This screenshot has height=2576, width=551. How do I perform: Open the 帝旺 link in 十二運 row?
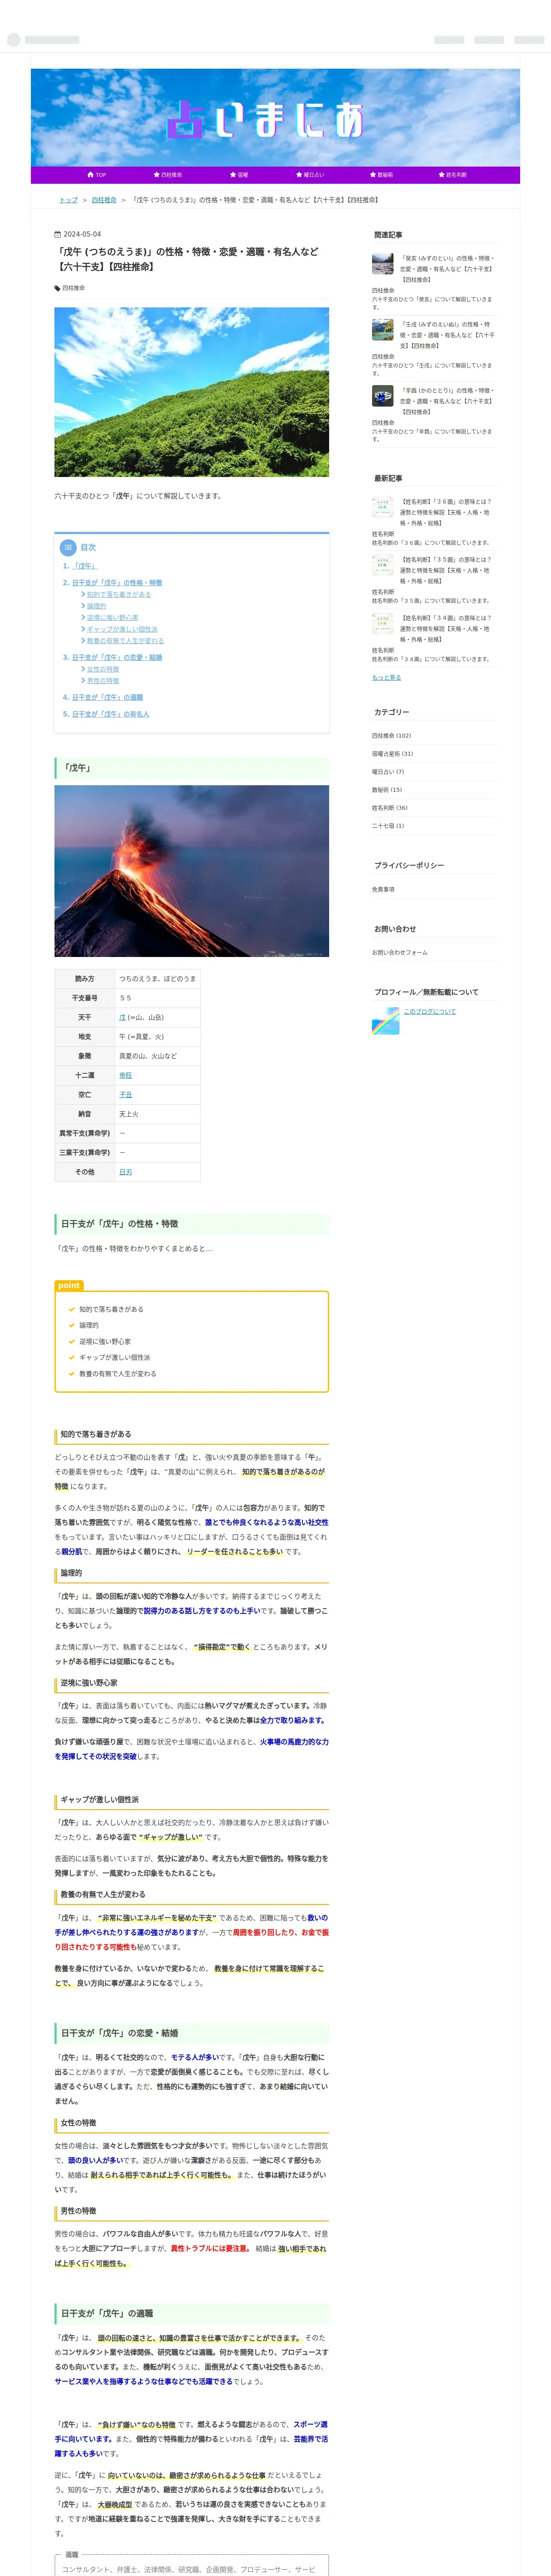[x=126, y=1075]
